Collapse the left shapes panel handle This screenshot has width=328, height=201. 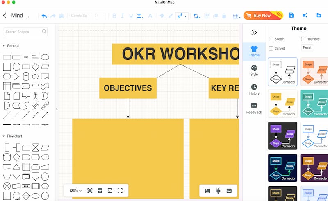click(57, 108)
